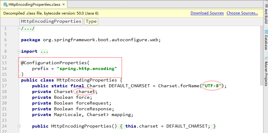Open the Ant Build tool window

pyautogui.click(x=266, y=13)
